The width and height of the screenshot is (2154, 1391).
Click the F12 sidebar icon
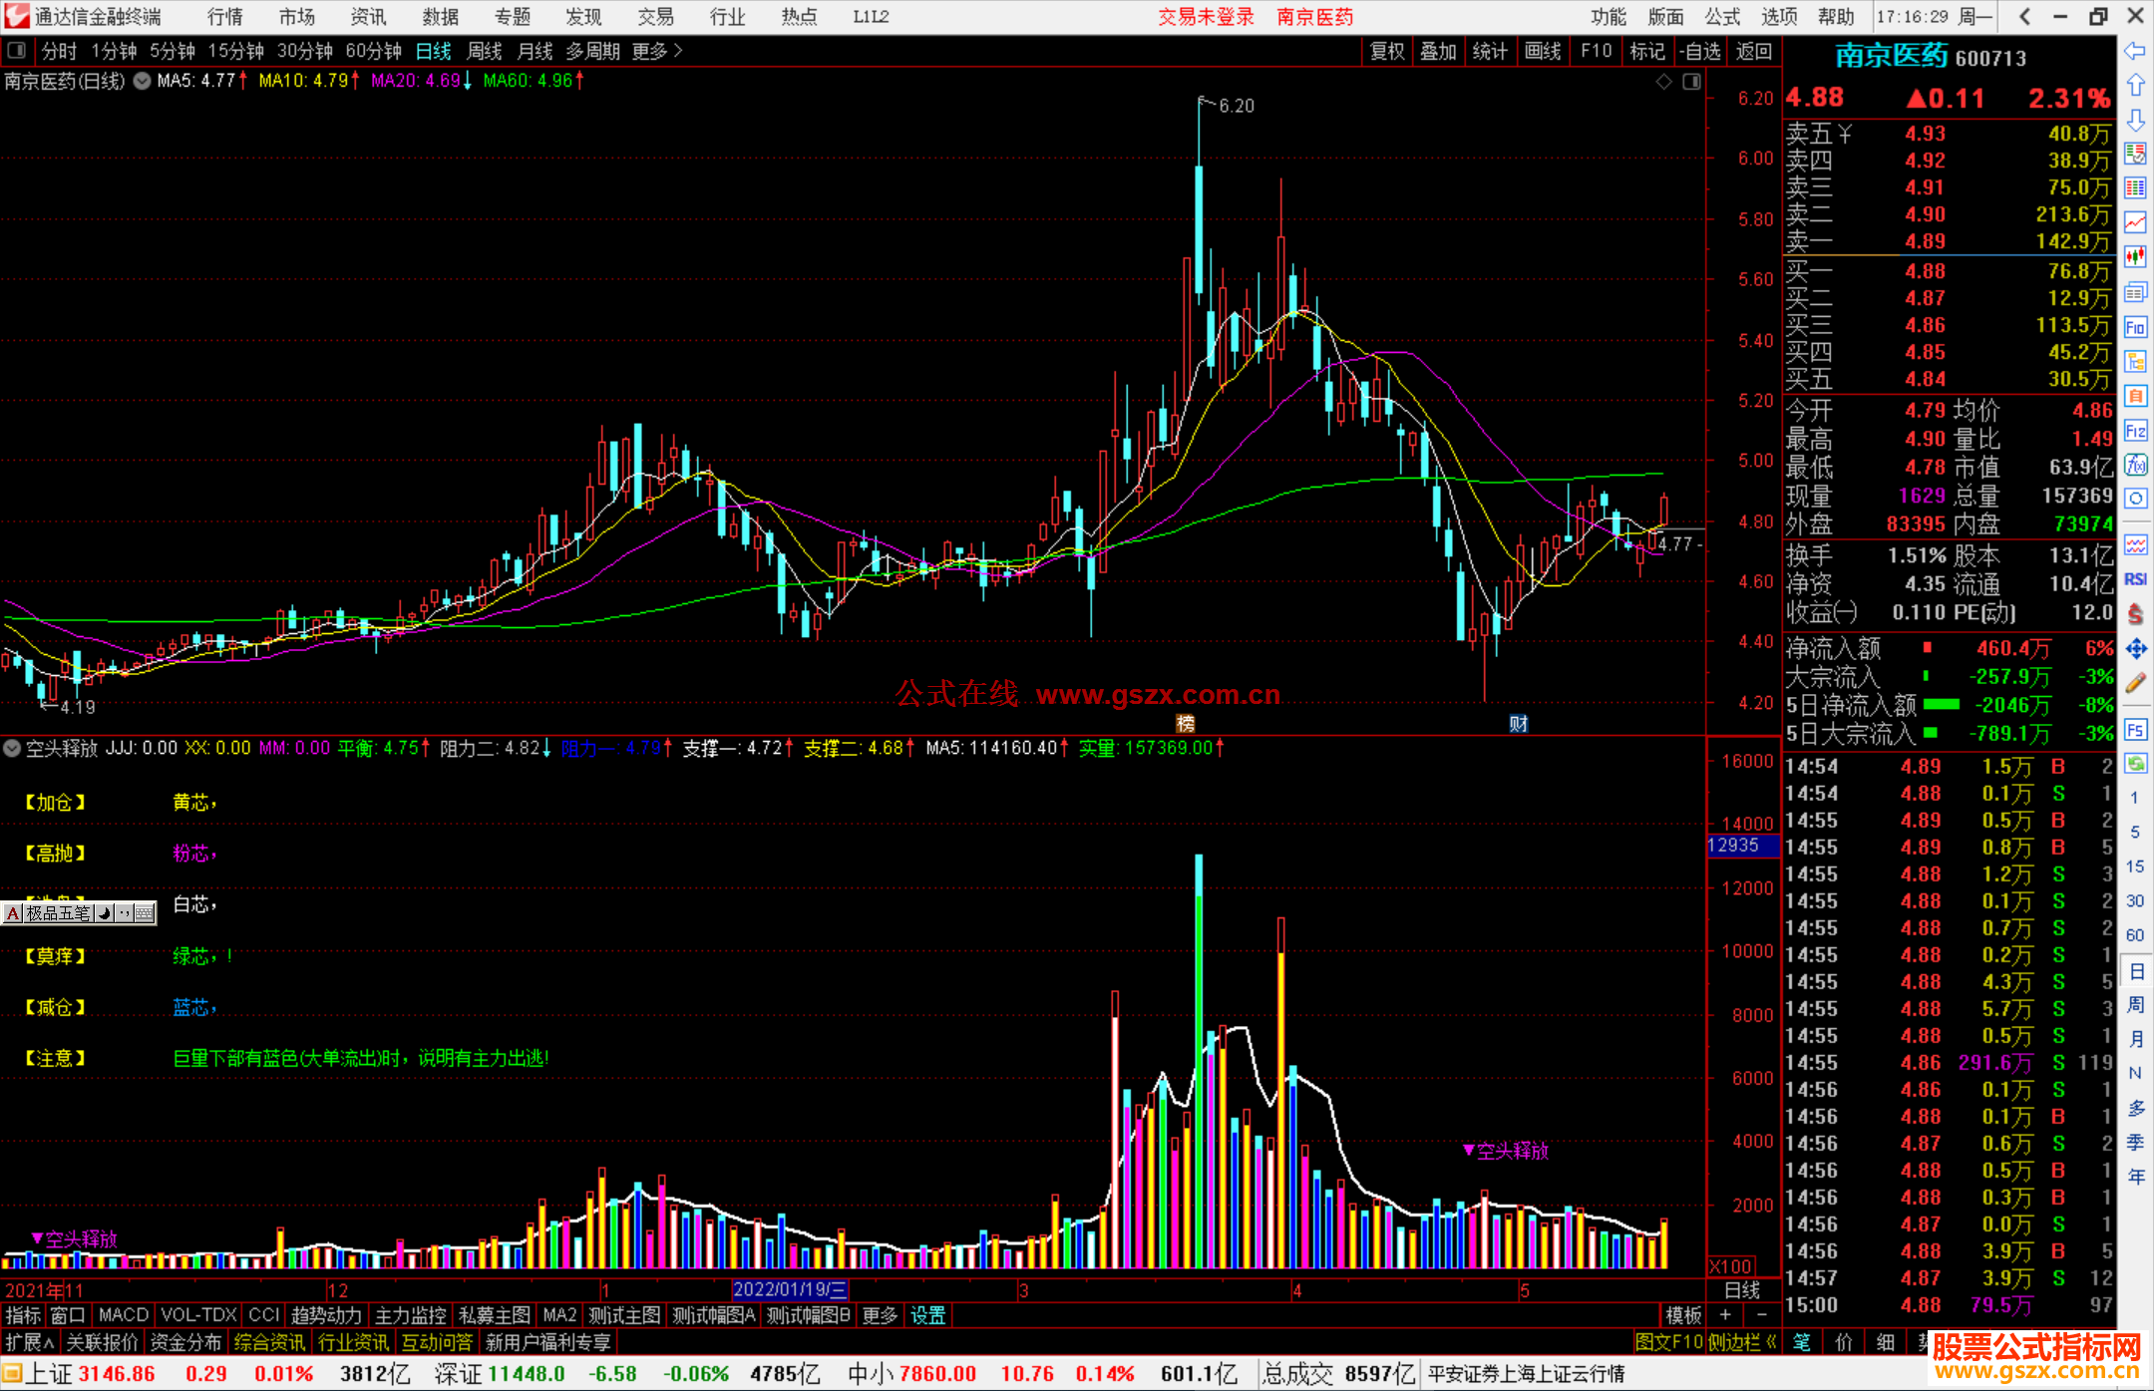coord(2135,431)
